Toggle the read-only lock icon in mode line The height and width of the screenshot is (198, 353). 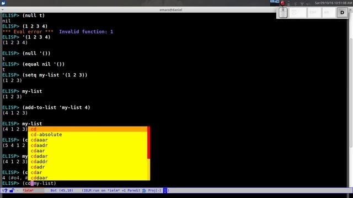pyautogui.click(x=12, y=191)
